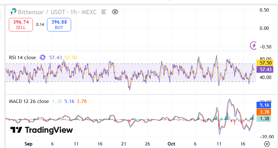The image size is (278, 148).
Task: Click the TradingView logo
Action: 41,130
